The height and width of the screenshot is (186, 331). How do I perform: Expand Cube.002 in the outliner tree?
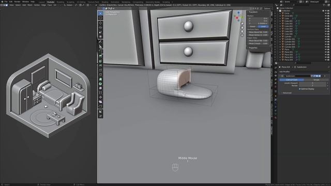pyautogui.click(x=280, y=24)
